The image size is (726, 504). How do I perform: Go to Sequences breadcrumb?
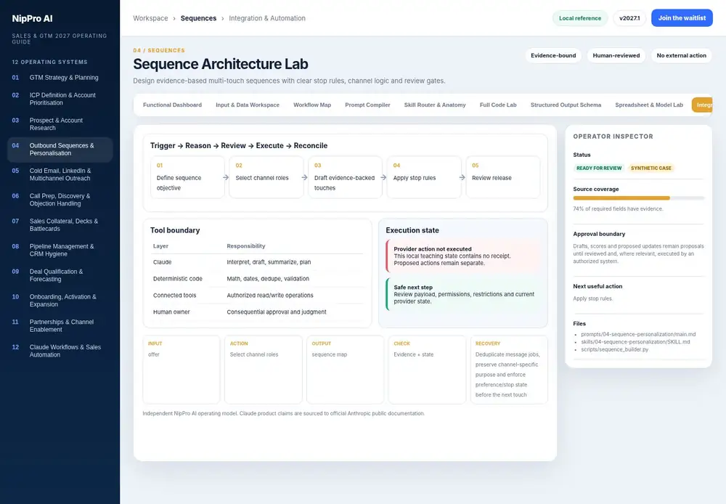coord(198,18)
